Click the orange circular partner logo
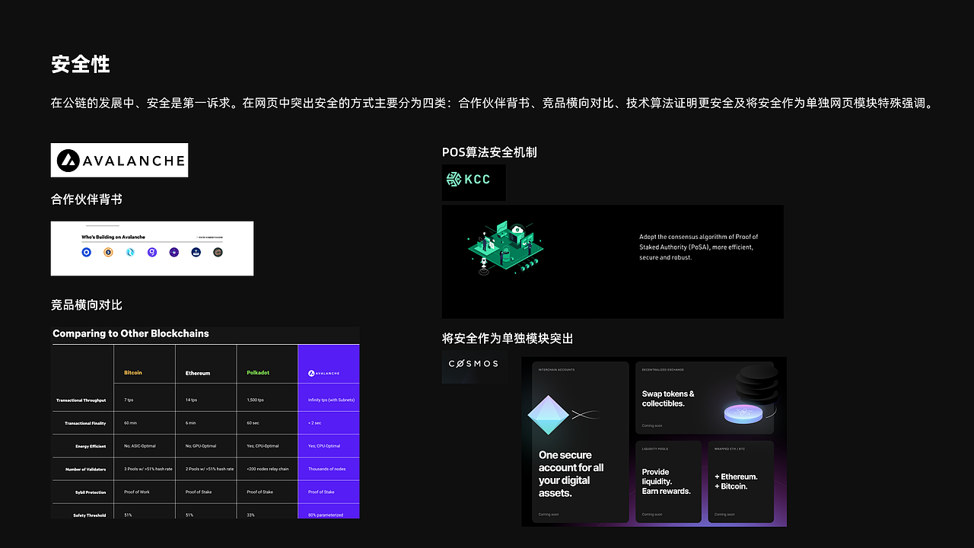The height and width of the screenshot is (548, 974). point(108,252)
